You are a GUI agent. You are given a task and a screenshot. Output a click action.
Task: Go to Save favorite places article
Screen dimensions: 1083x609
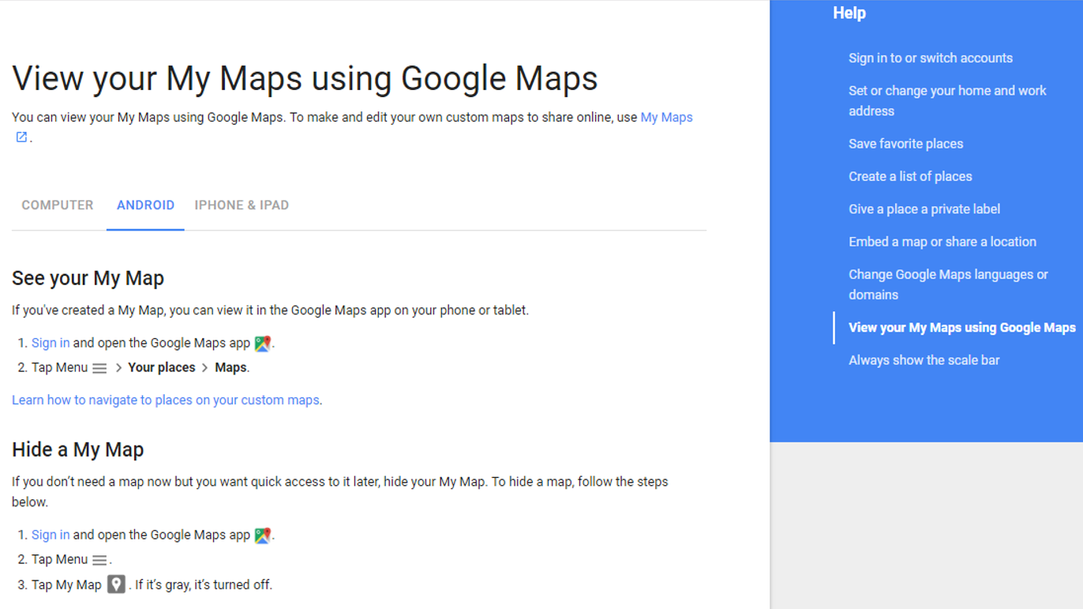[x=906, y=144]
